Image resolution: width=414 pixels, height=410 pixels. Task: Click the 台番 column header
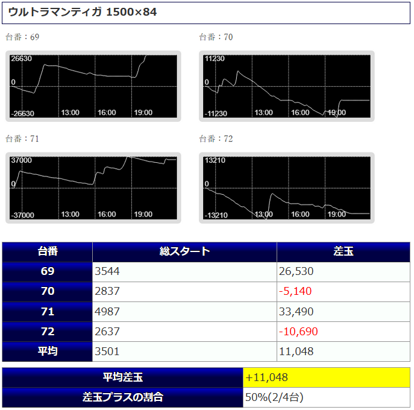[48, 252]
